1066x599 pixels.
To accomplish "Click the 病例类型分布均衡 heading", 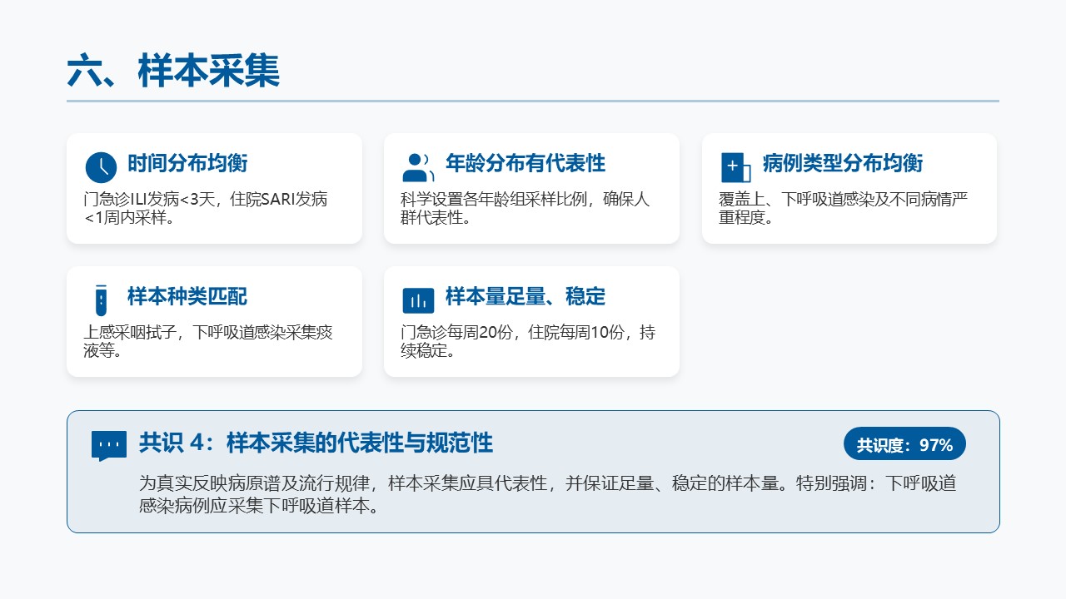I will click(x=843, y=163).
